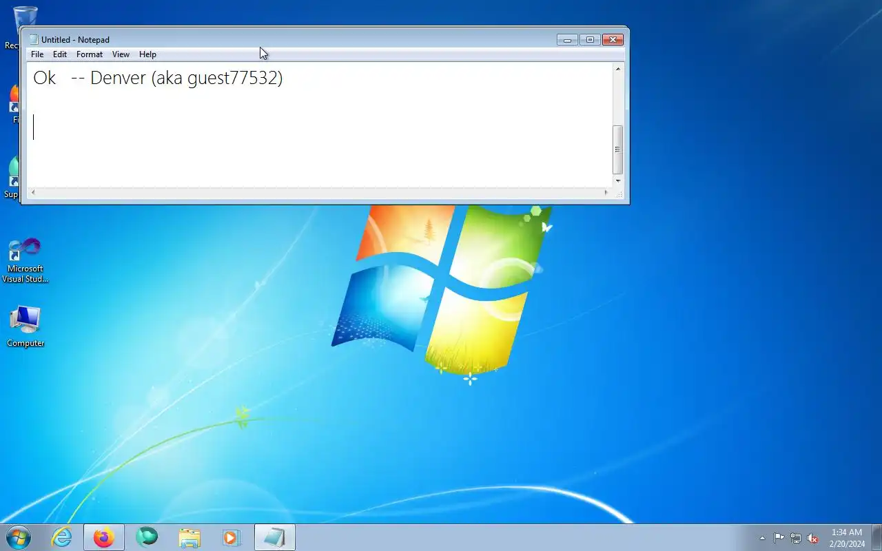Click the vertical scrollbar thumb
The width and height of the screenshot is (882, 551).
618,149
